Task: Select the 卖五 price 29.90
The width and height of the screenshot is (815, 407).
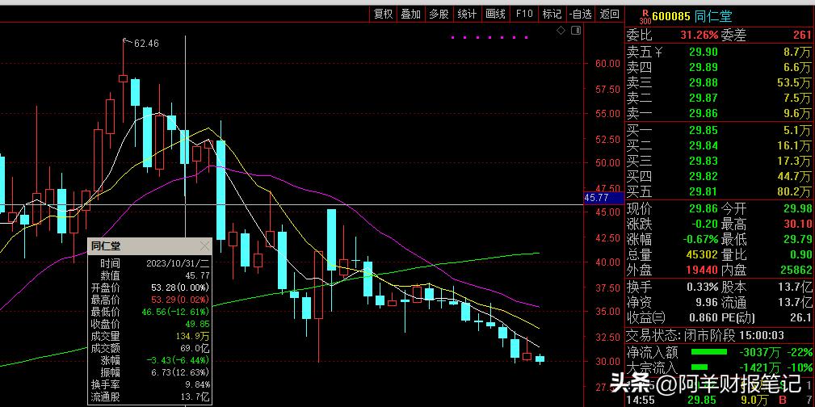Action: pyautogui.click(x=704, y=52)
